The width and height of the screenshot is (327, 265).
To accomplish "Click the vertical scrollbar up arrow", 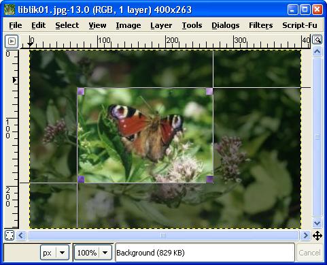I will tap(317, 52).
